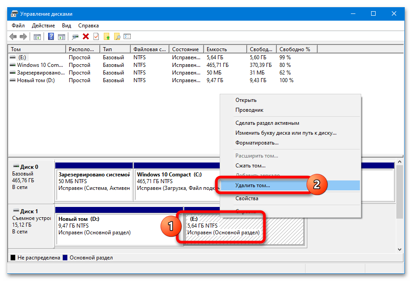
Task: Click the disk pane scrollbar up arrow
Action: click(399, 162)
